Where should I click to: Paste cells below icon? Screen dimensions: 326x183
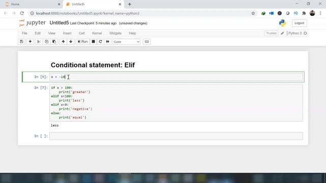[55, 42]
